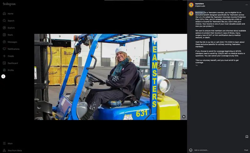Screen dimensions: 250x153
Task: Open teamsters username link in caption
Action: [199, 13]
